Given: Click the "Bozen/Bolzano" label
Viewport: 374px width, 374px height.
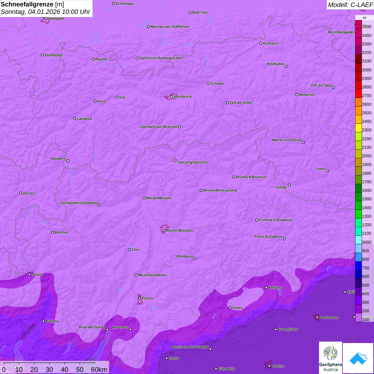Looking at the screenshot, I should (x=180, y=230).
